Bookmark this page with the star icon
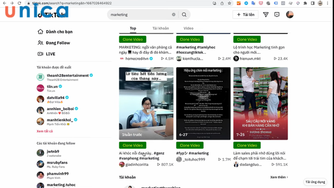Image resolution: width=334 pixels, height=188 pixels. pos(229,3)
